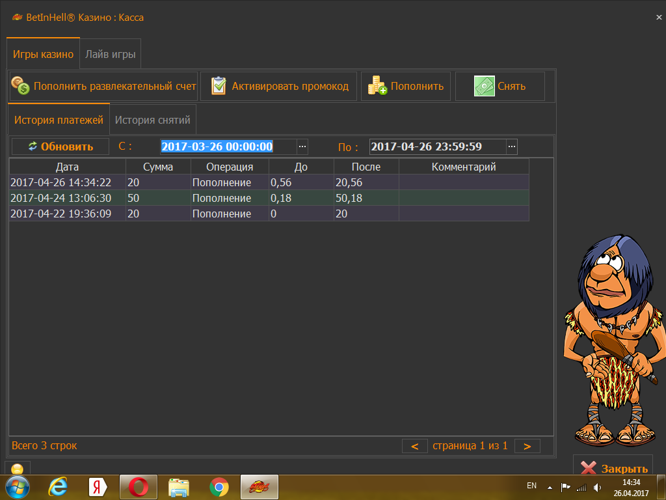Click the 'Закрыть' button
The image size is (666, 500).
613,466
